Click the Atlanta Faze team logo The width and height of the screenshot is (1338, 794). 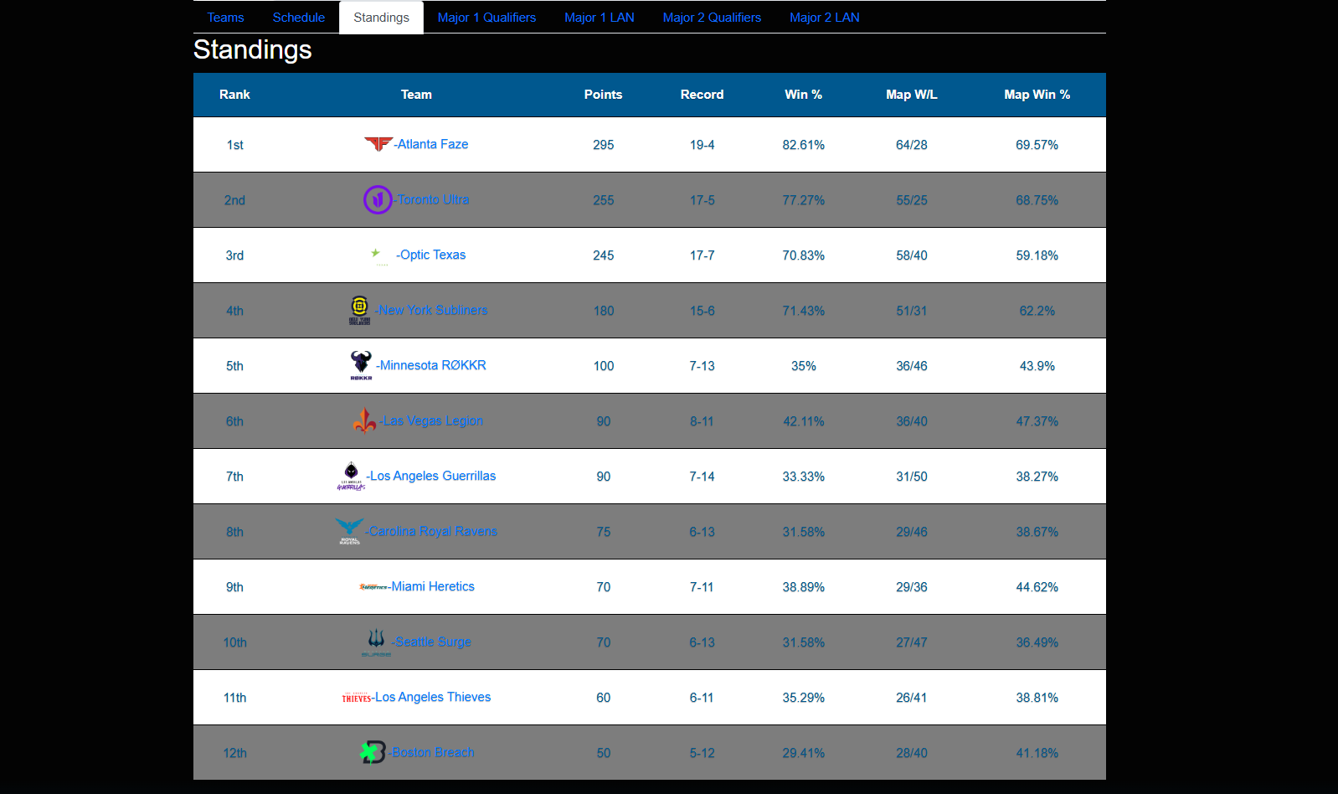[378, 144]
